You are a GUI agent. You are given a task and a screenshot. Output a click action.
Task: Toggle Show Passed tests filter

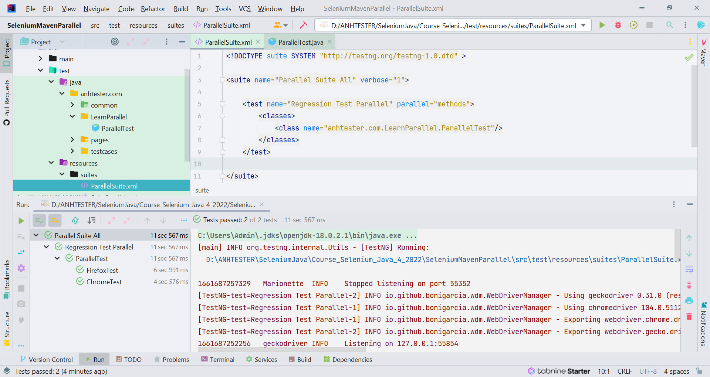point(39,221)
